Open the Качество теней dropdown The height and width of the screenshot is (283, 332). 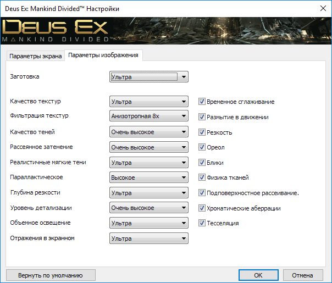(149, 132)
